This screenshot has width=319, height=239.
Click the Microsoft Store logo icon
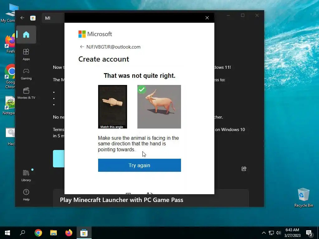(33, 18)
